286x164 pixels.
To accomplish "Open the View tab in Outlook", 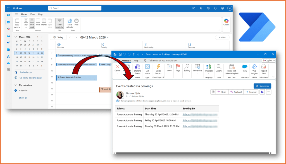I will [x=32, y=14].
